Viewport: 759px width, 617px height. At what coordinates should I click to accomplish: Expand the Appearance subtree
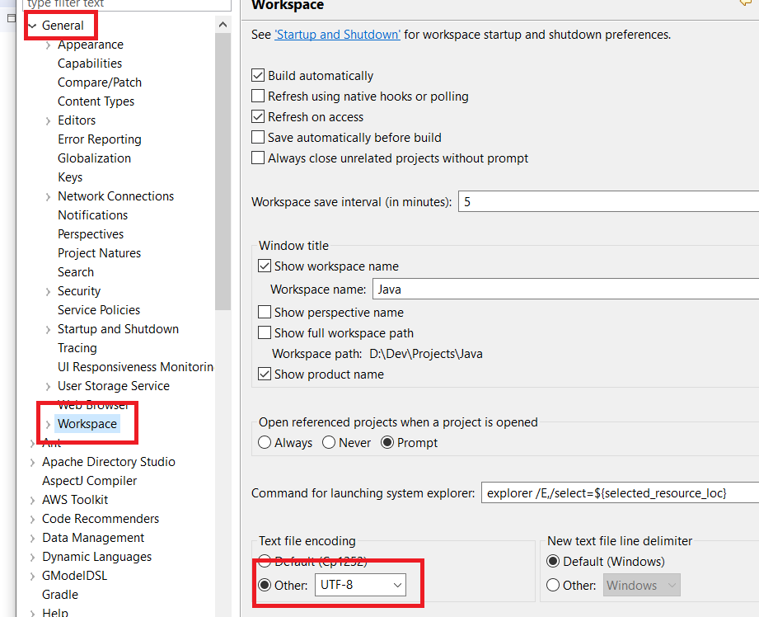49,45
